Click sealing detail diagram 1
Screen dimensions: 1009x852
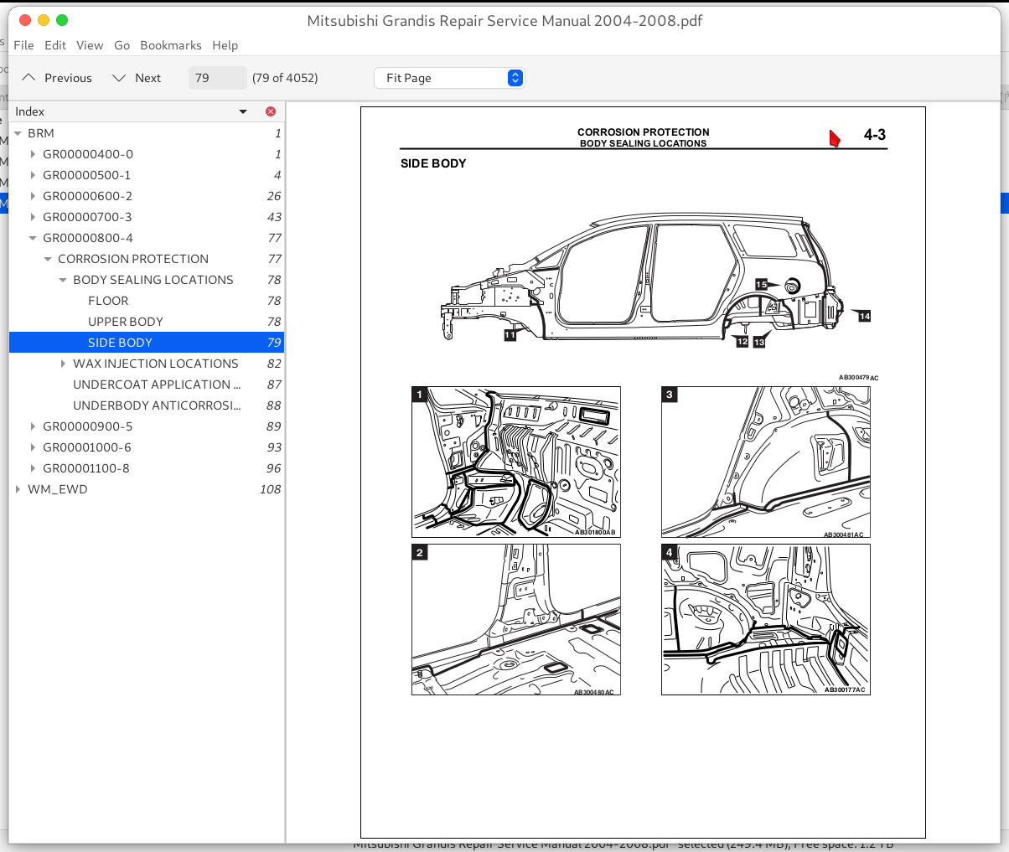516,462
